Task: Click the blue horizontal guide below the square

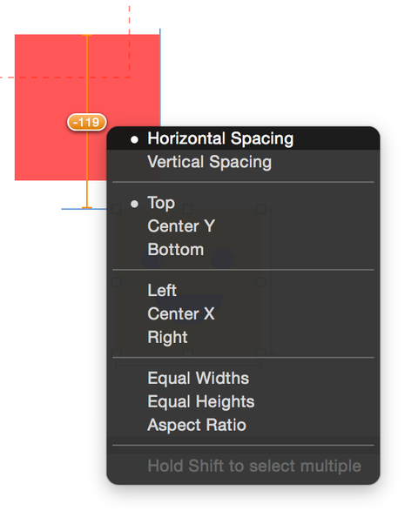Action: [x=84, y=209]
